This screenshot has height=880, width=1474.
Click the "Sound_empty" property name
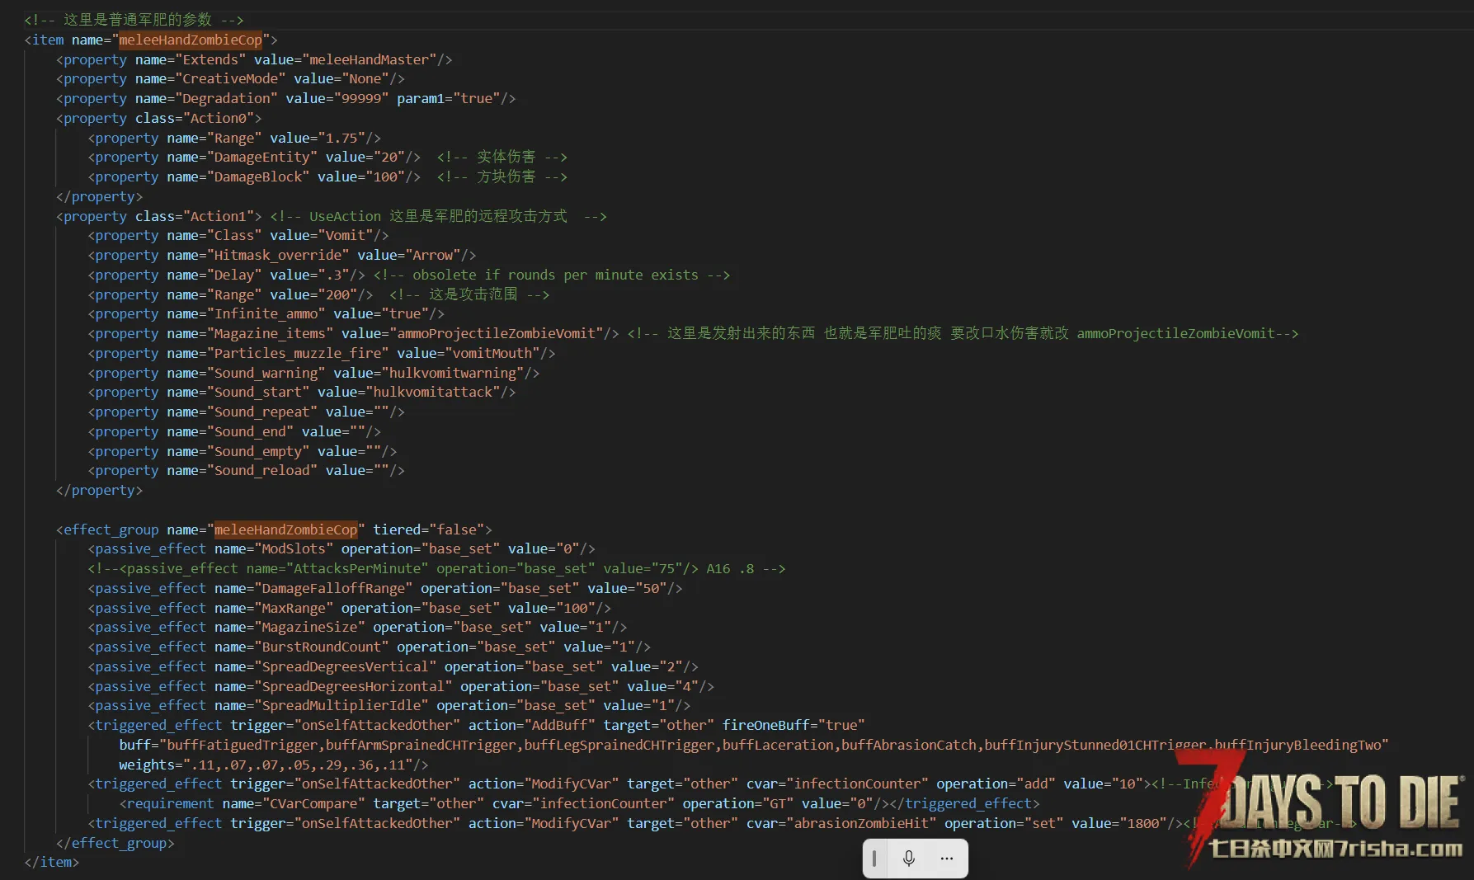tap(257, 452)
